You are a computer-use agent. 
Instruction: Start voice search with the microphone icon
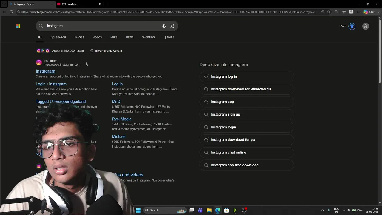point(164,26)
